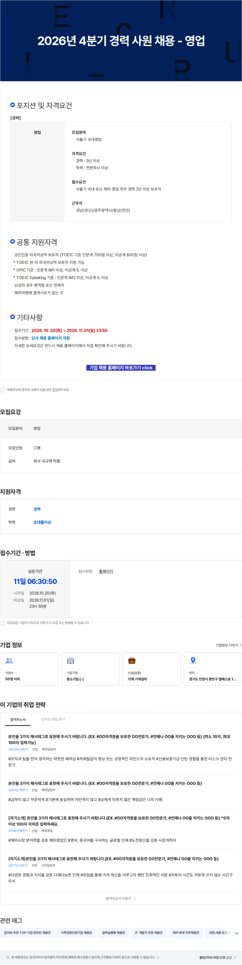The height and width of the screenshot is (965, 242).
Task: Open the 기업구분 중소기업 card
Action: click(90, 669)
